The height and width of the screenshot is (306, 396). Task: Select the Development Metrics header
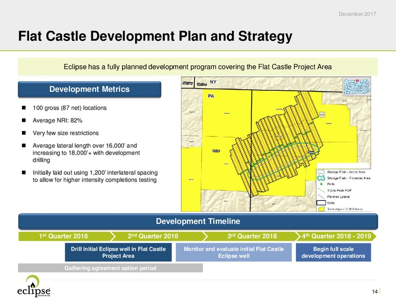(x=89, y=89)
